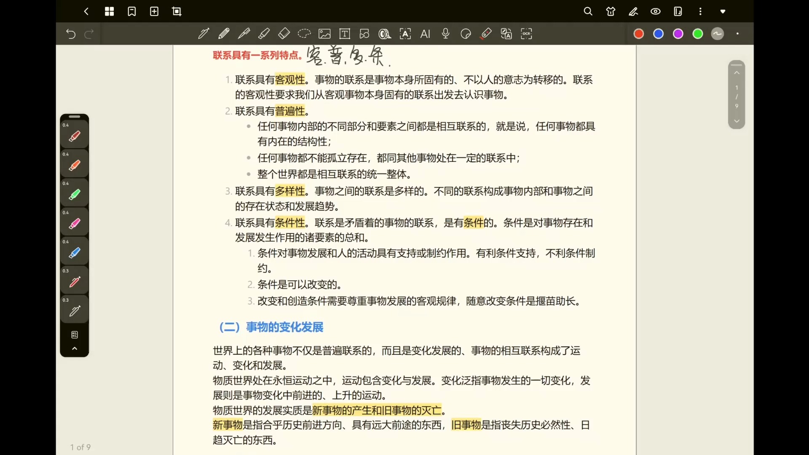
Task: Click the pen-with-underline edit mode icon
Action: pyautogui.click(x=633, y=11)
